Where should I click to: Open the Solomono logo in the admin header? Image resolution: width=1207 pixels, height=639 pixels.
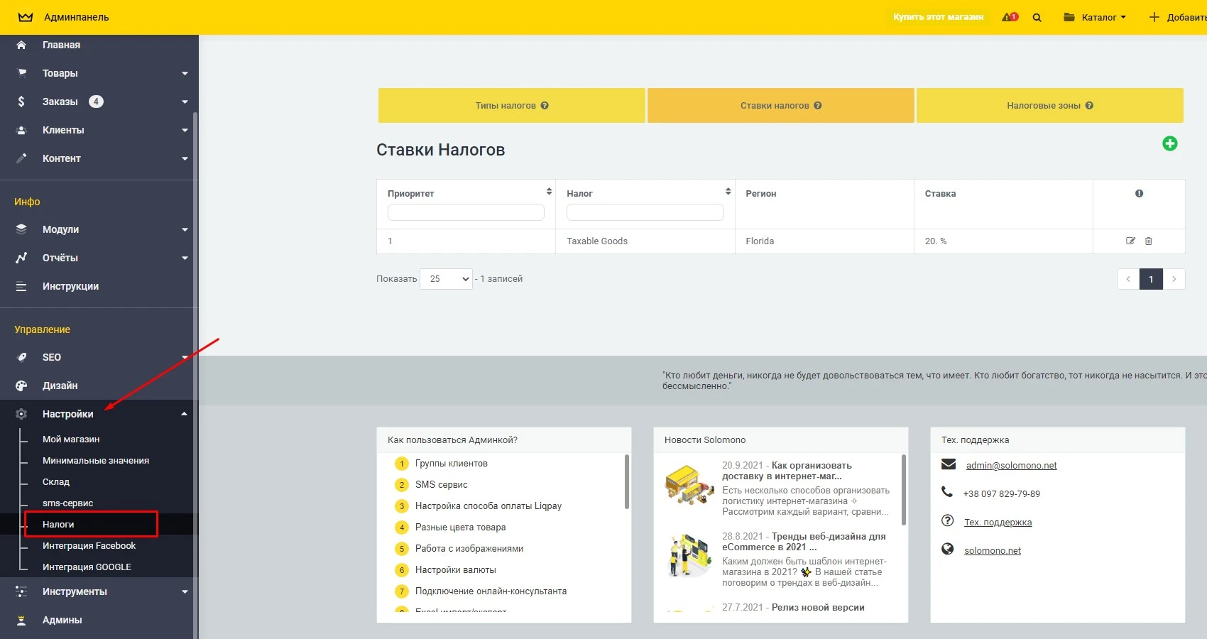point(26,16)
